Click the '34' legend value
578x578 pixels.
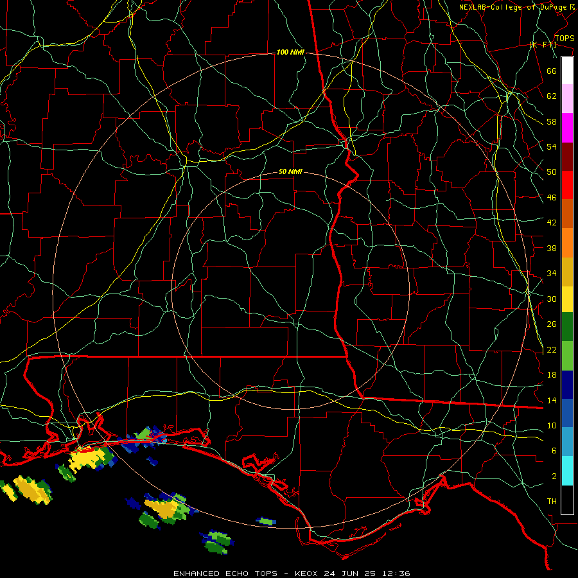(552, 274)
